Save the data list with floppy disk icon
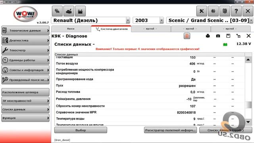This screenshot has height=143, width=254. [x=228, y=36]
